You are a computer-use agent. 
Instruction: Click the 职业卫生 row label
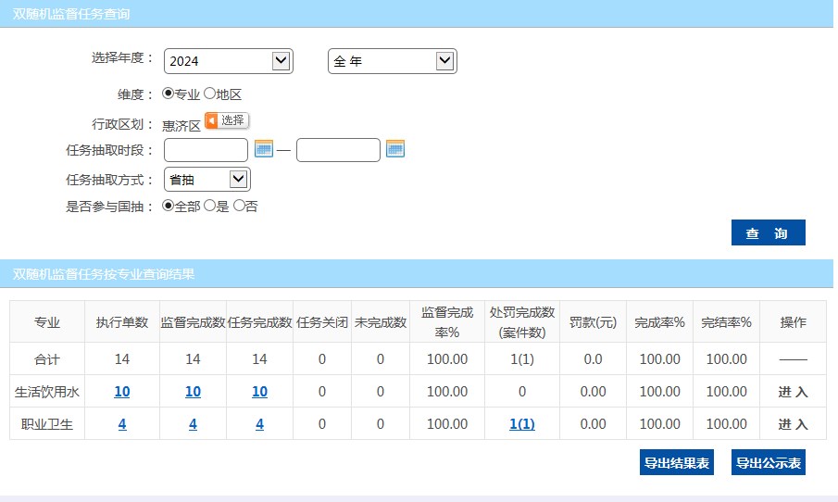click(47, 424)
